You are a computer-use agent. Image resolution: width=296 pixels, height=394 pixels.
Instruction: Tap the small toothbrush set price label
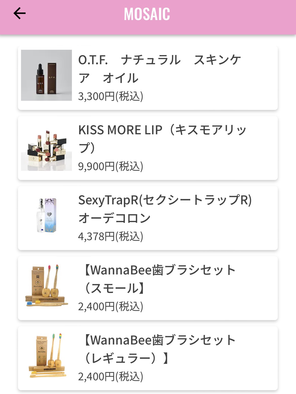coord(111,307)
